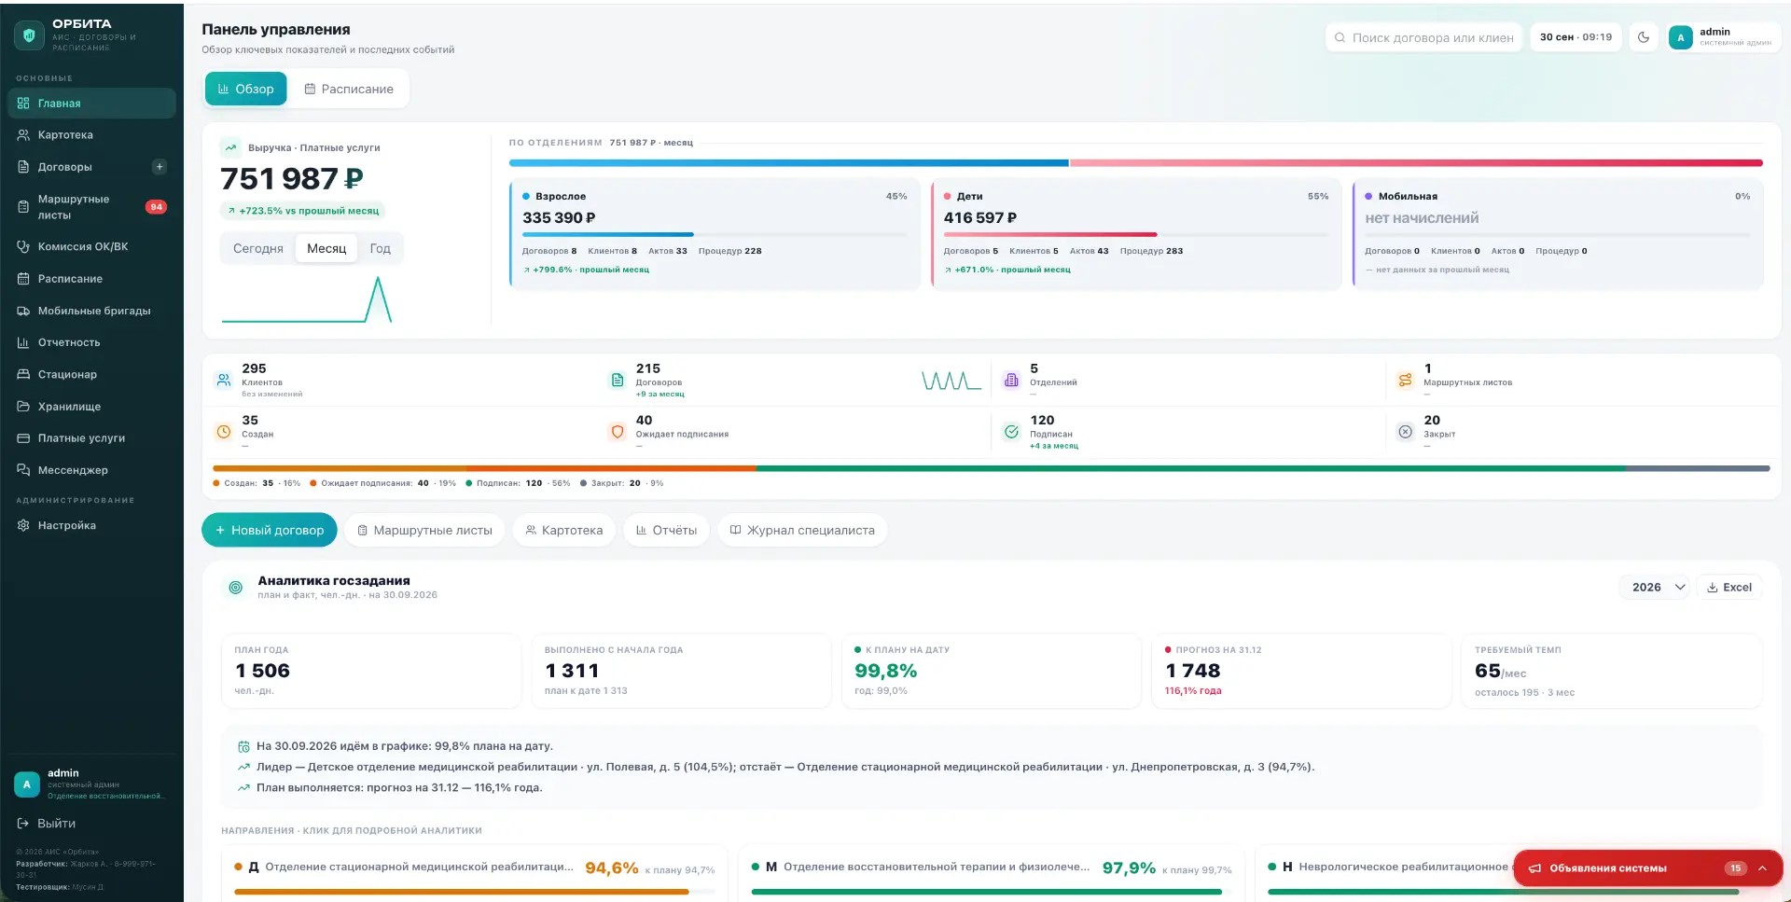Click the Комиссия ОК/ВК sidebar icon
1791x902 pixels.
23,247
